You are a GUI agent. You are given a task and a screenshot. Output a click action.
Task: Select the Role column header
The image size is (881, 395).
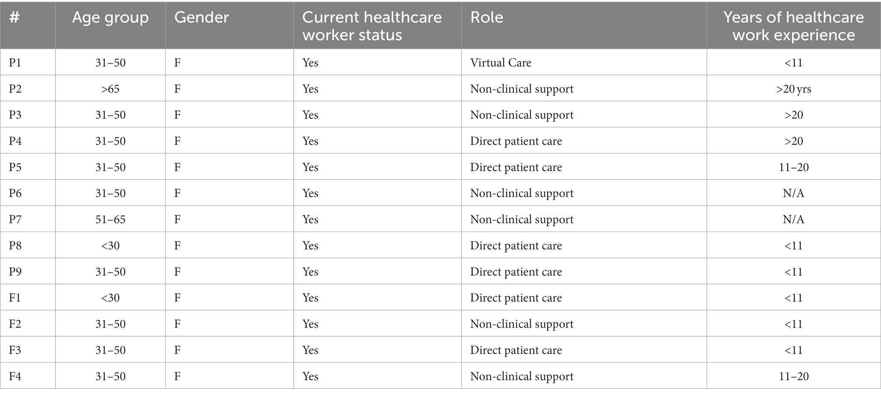[x=487, y=17]
